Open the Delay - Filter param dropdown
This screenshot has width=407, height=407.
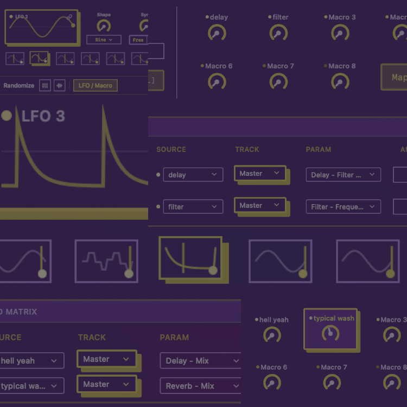pos(343,175)
